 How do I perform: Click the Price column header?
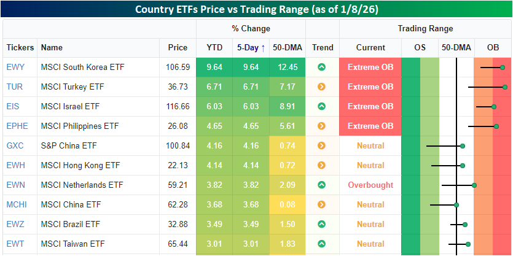[178, 47]
